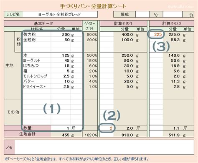Click the baking temperature input before ℃

[x=142, y=15]
